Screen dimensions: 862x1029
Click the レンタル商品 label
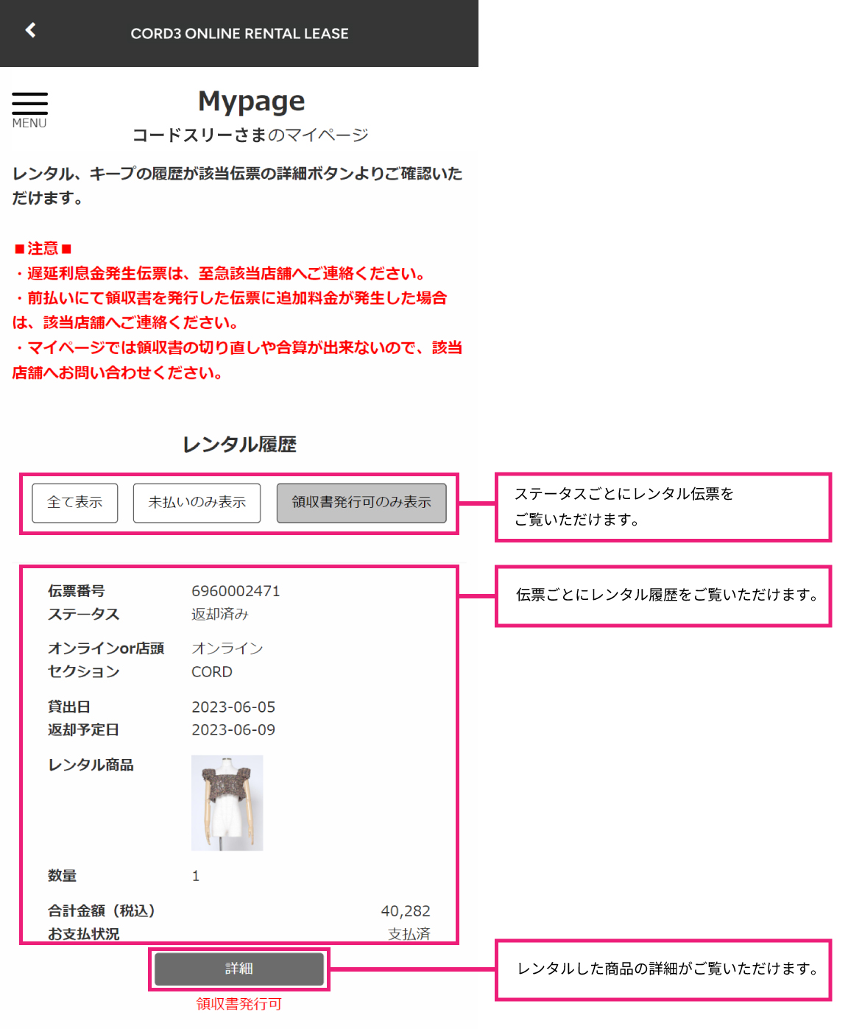(91, 765)
